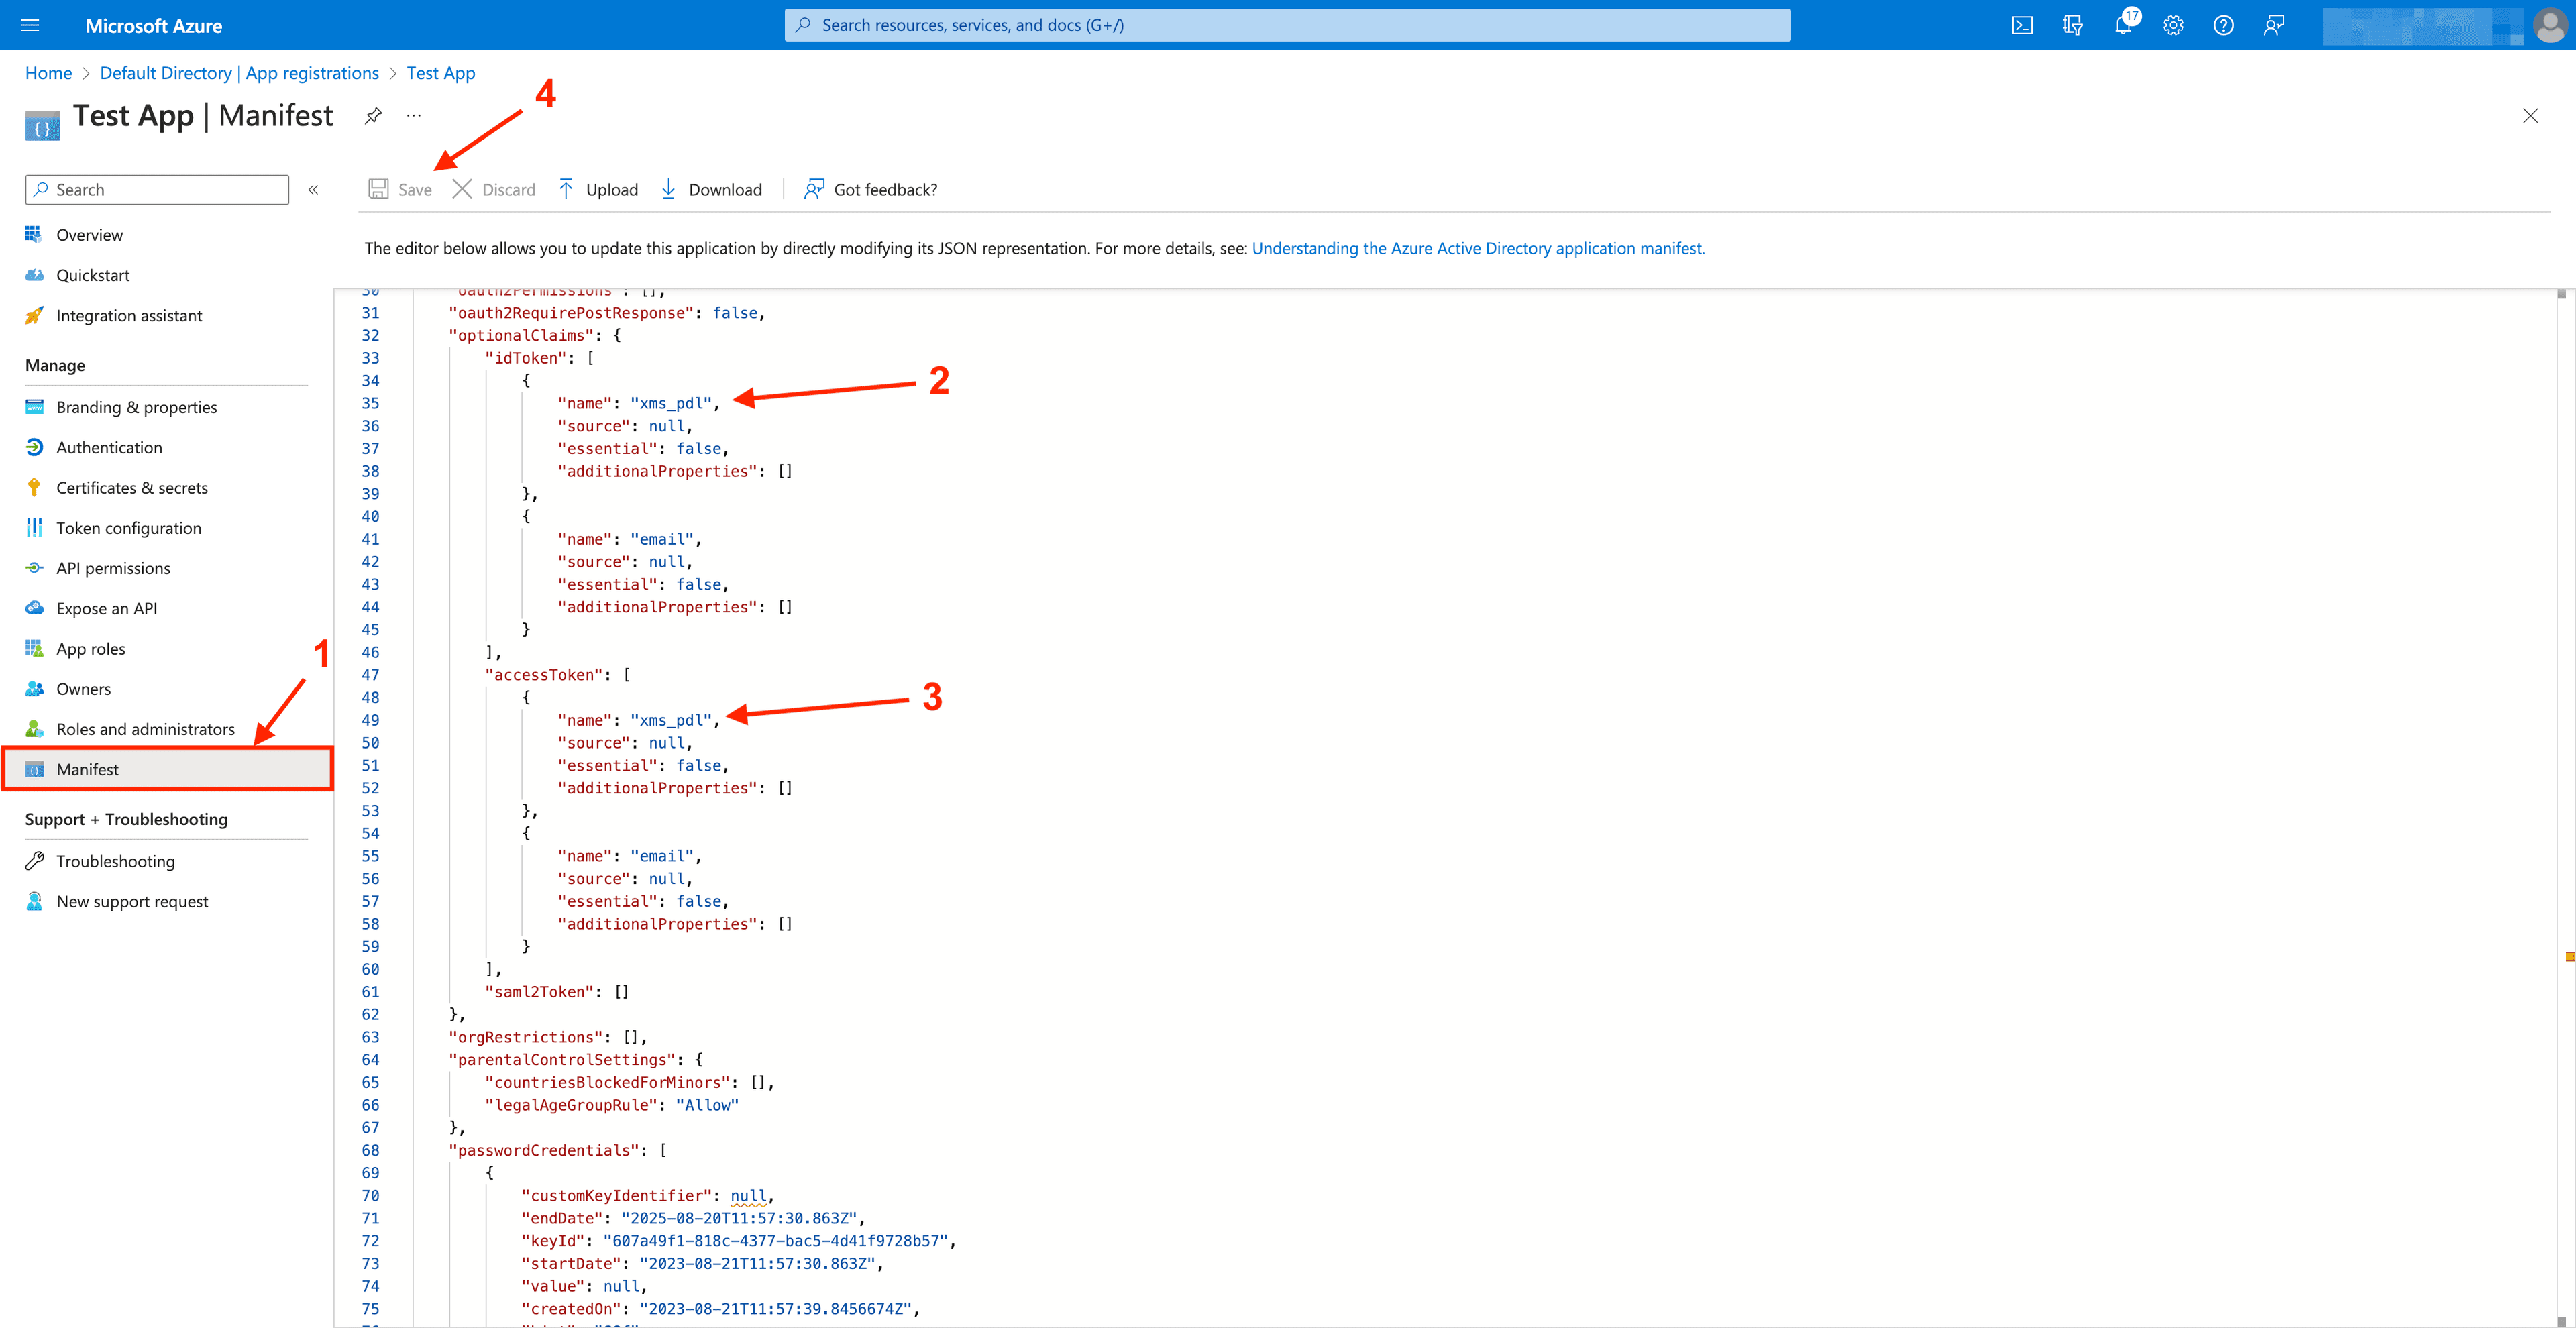The width and height of the screenshot is (2576, 1328).
Task: Click "xms_pdl" value on line 49
Action: click(672, 720)
